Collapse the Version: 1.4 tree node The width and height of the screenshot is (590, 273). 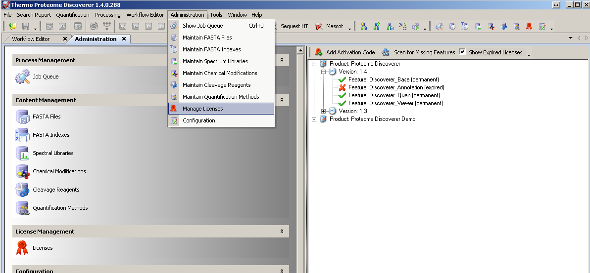pyautogui.click(x=323, y=72)
